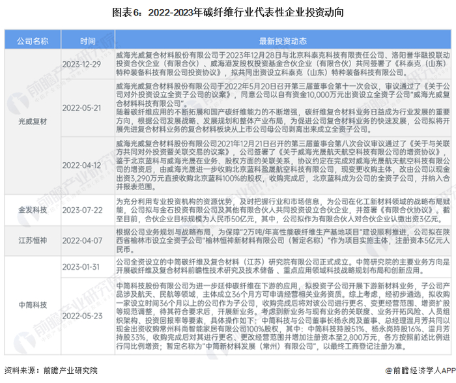Click the description about 10,000万元 全资子公司
Screen dimensions: 456x383
283,107
